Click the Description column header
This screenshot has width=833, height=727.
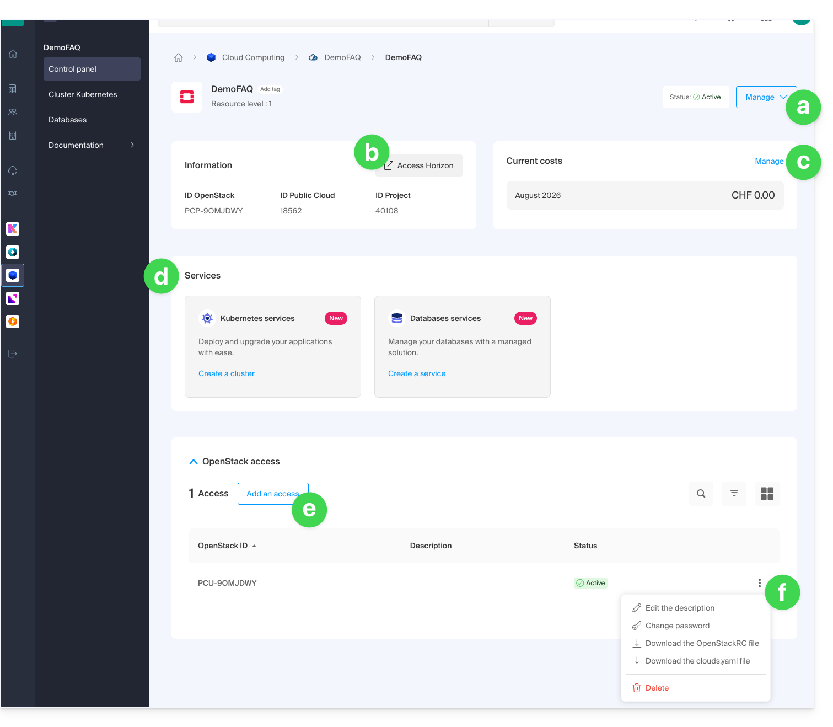coord(431,546)
